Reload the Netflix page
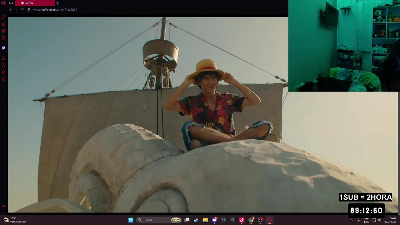The height and width of the screenshot is (225, 400). 22,10
